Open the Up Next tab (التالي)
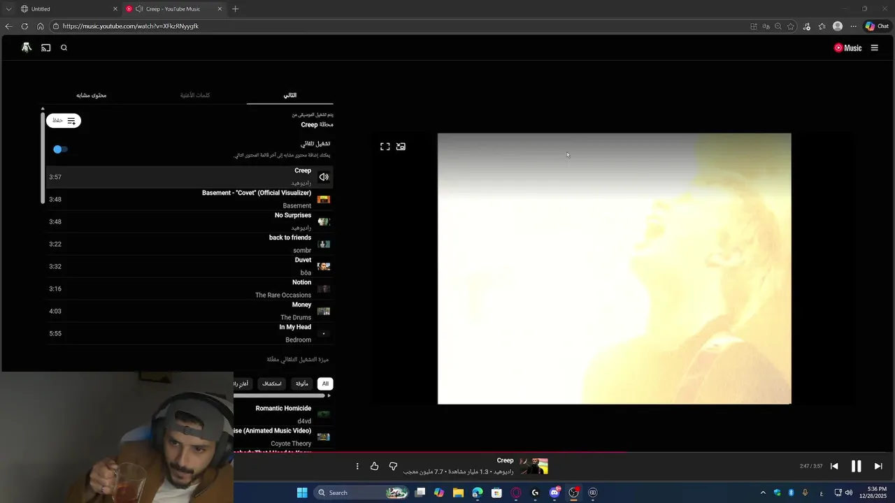Viewport: 895px width, 503px height. (x=289, y=95)
